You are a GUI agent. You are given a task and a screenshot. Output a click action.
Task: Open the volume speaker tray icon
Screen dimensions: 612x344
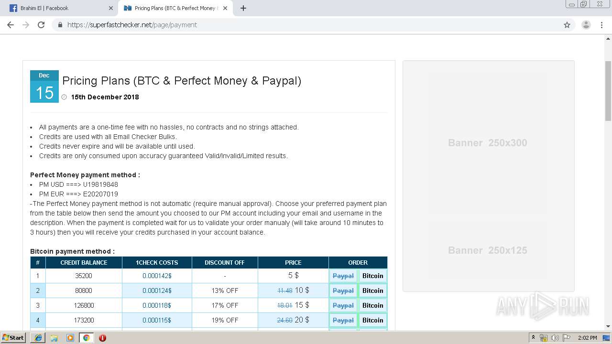coord(555,338)
